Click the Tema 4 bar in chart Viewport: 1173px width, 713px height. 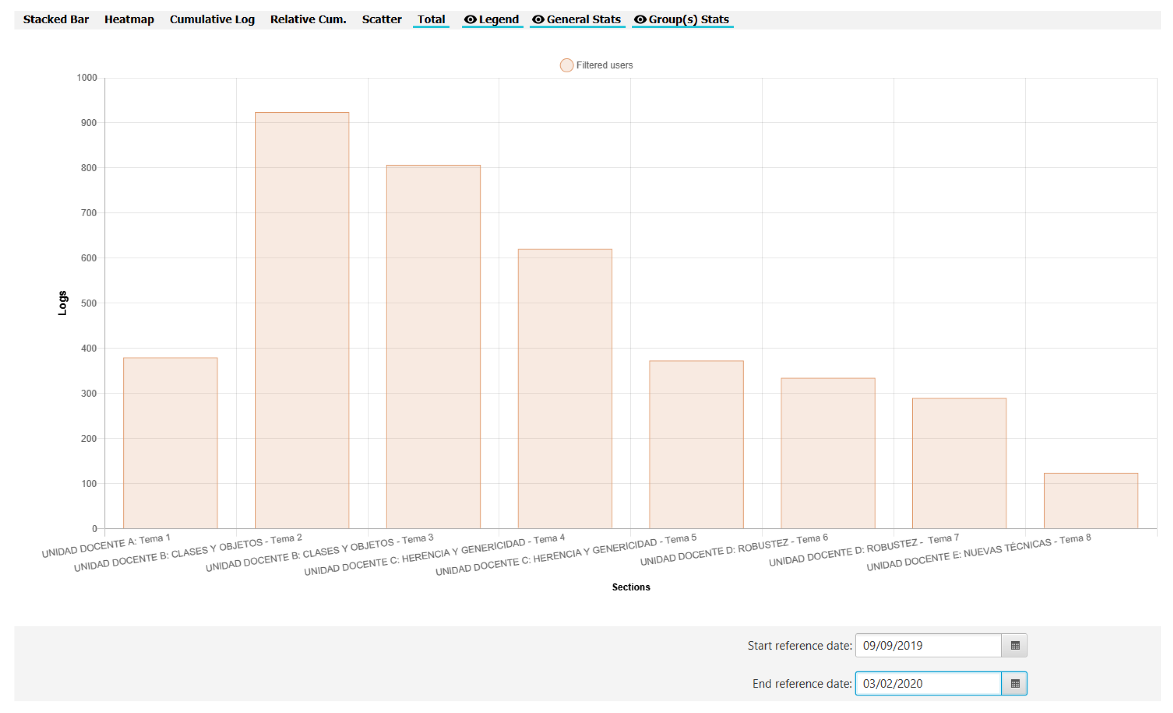point(565,389)
